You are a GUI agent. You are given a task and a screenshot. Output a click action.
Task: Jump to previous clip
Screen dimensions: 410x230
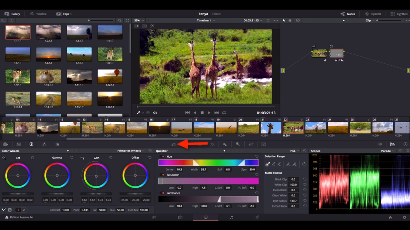(x=187, y=113)
